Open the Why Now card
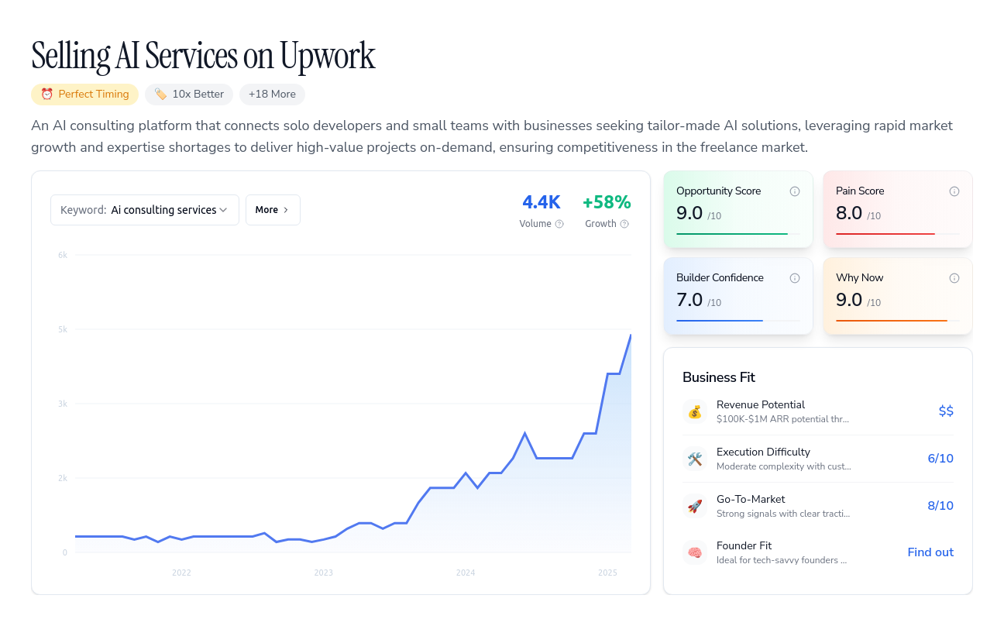The height and width of the screenshot is (626, 1004). [x=898, y=297]
